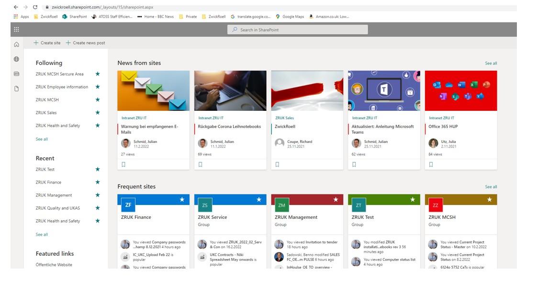This screenshot has width=537, height=281.
Task: Open My news icon in left rail
Action: click(16, 74)
